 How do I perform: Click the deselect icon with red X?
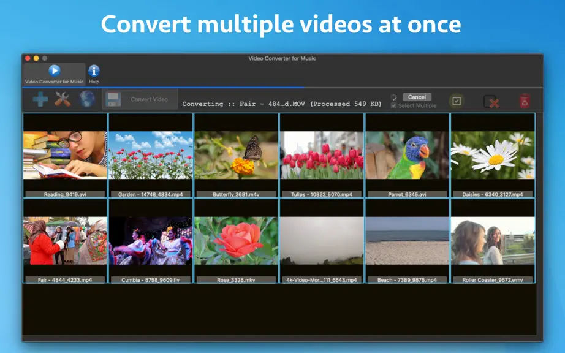pos(491,102)
